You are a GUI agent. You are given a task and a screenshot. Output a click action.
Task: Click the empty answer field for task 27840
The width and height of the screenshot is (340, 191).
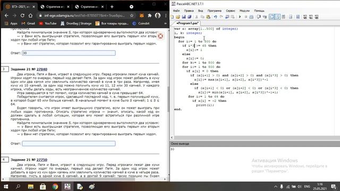coord(69,144)
